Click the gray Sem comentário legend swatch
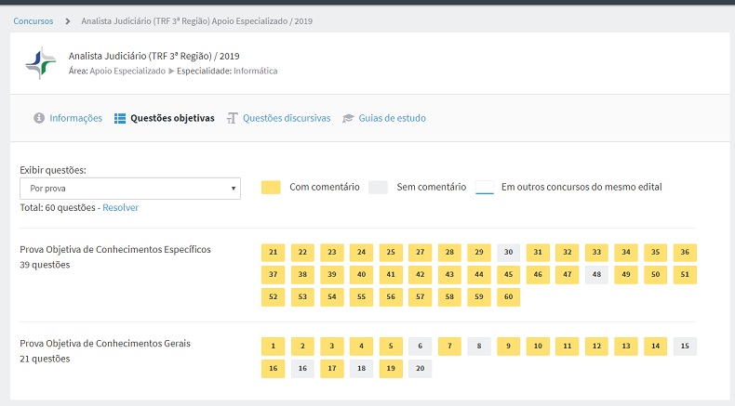The height and width of the screenshot is (406, 735). click(378, 188)
